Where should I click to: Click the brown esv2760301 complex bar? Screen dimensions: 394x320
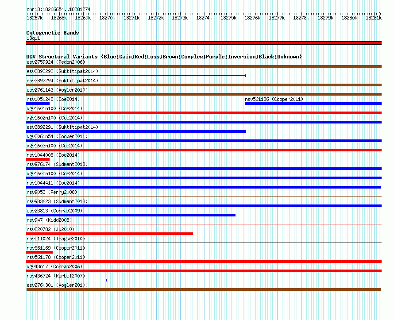(x=204, y=289)
